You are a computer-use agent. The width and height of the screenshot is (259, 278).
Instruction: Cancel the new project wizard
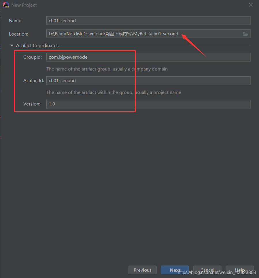coord(207,270)
